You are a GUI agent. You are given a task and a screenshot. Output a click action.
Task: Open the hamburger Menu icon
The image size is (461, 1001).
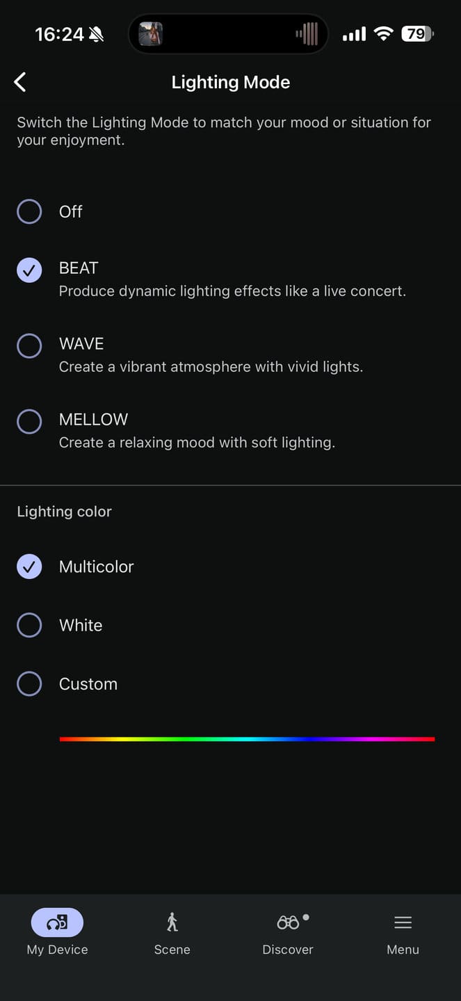[403, 922]
